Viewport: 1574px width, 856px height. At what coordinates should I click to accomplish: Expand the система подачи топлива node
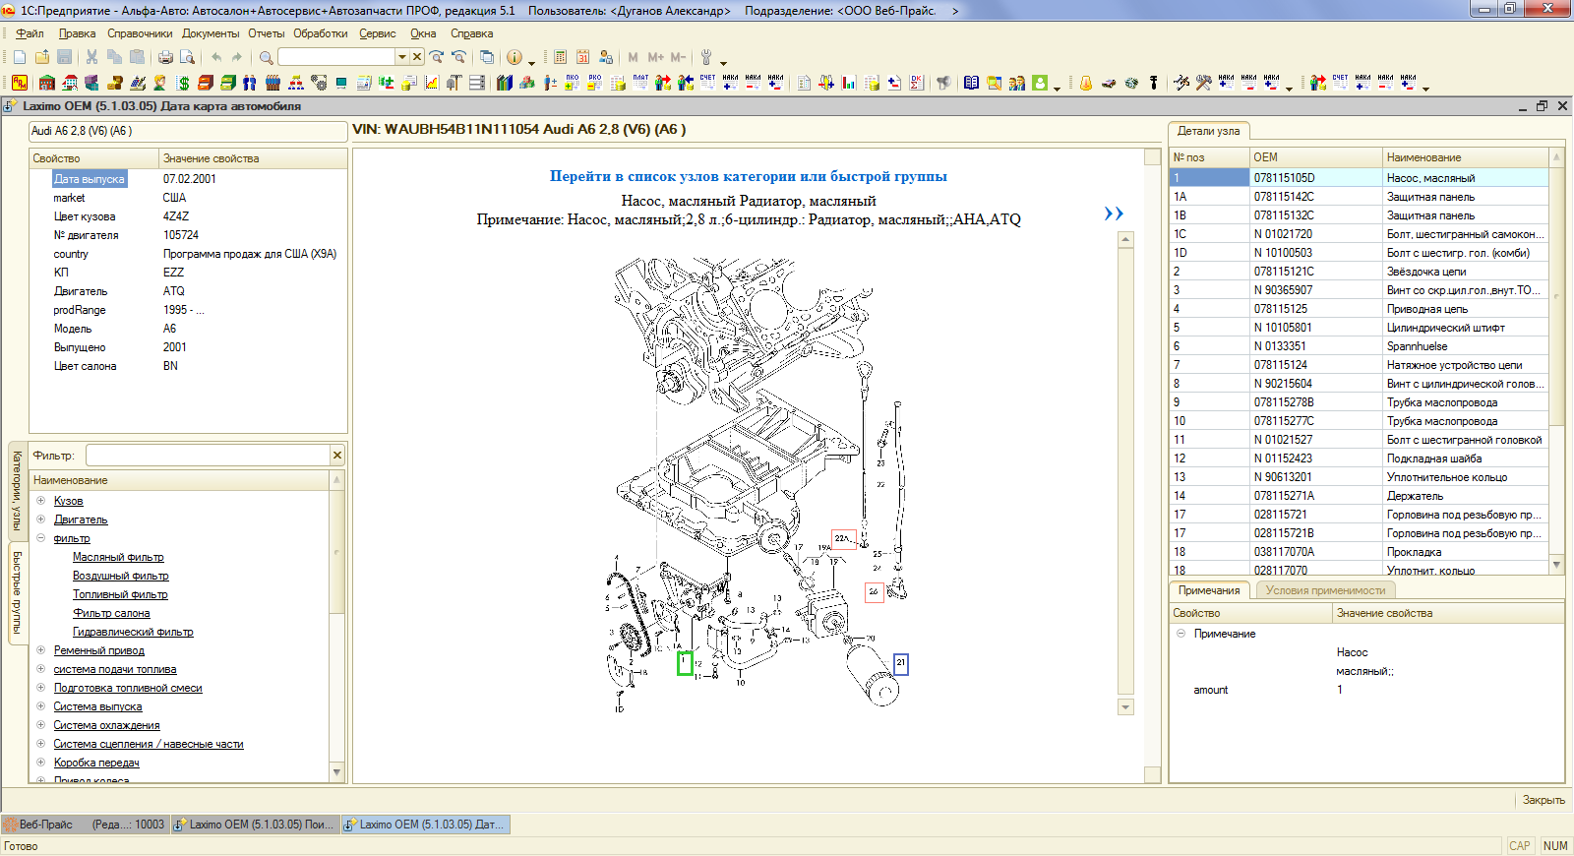tap(41, 669)
